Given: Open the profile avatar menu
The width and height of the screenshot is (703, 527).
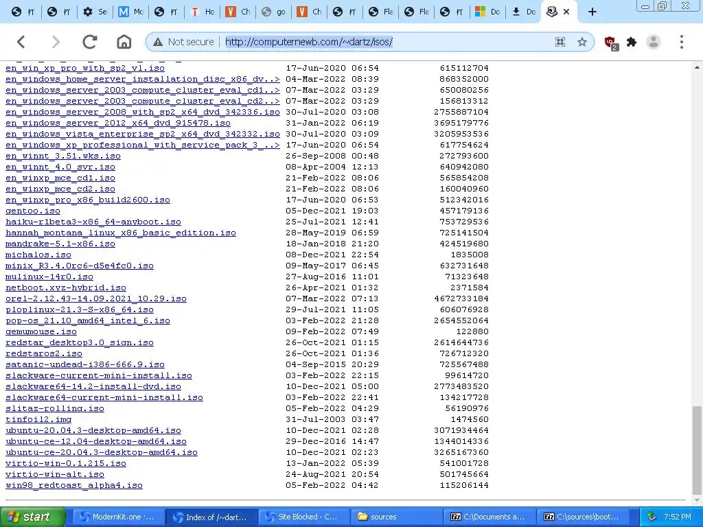Looking at the screenshot, I should click(x=654, y=42).
